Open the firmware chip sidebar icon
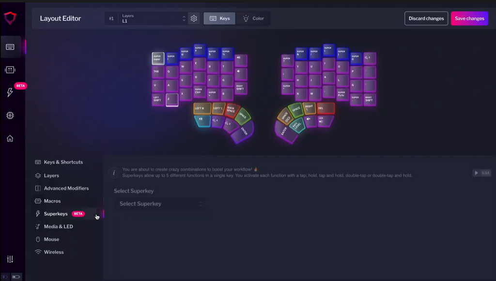496x281 pixels. point(10,116)
